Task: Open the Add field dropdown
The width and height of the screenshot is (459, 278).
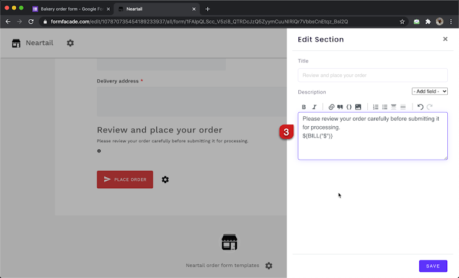Action: [x=430, y=91]
